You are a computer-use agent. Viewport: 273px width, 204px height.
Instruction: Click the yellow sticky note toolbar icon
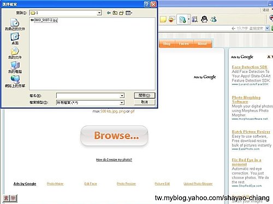(163, 19)
